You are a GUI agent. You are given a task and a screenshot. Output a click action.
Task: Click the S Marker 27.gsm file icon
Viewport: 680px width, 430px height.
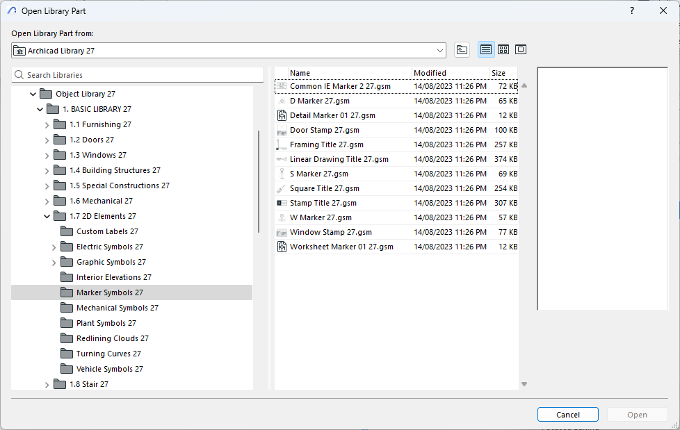pos(282,174)
